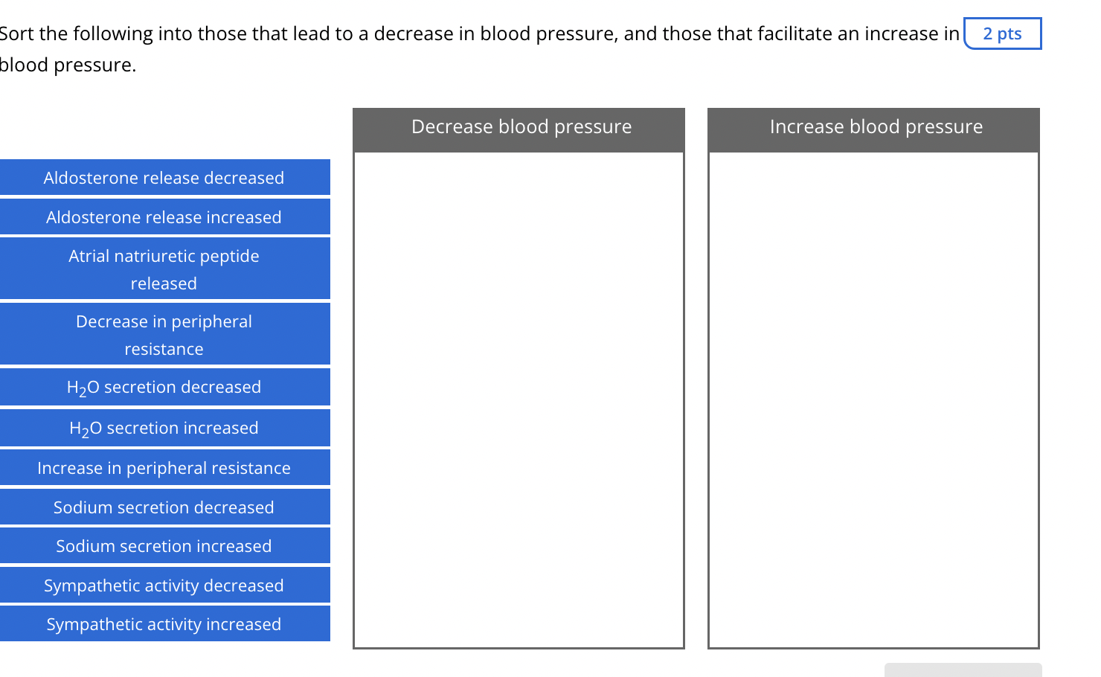Select "Sympathetic activity decreased"
1101x677 pixels.
click(164, 585)
